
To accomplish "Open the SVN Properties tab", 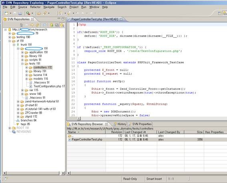I will coord(140,124).
